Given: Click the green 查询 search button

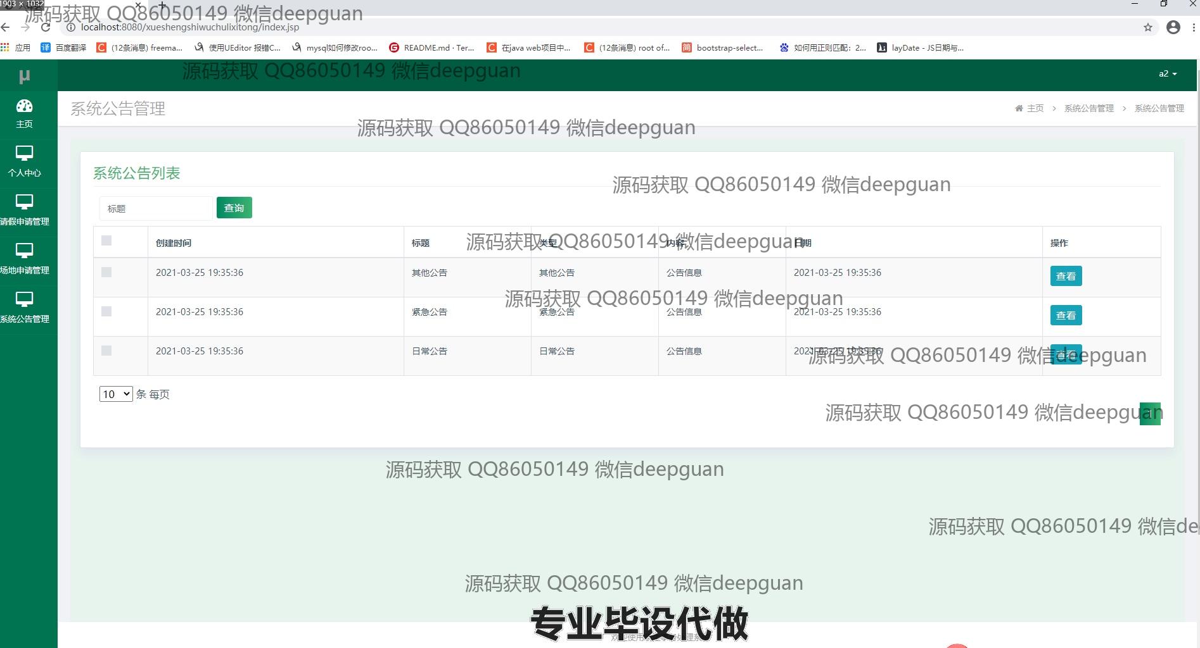Looking at the screenshot, I should tap(234, 208).
